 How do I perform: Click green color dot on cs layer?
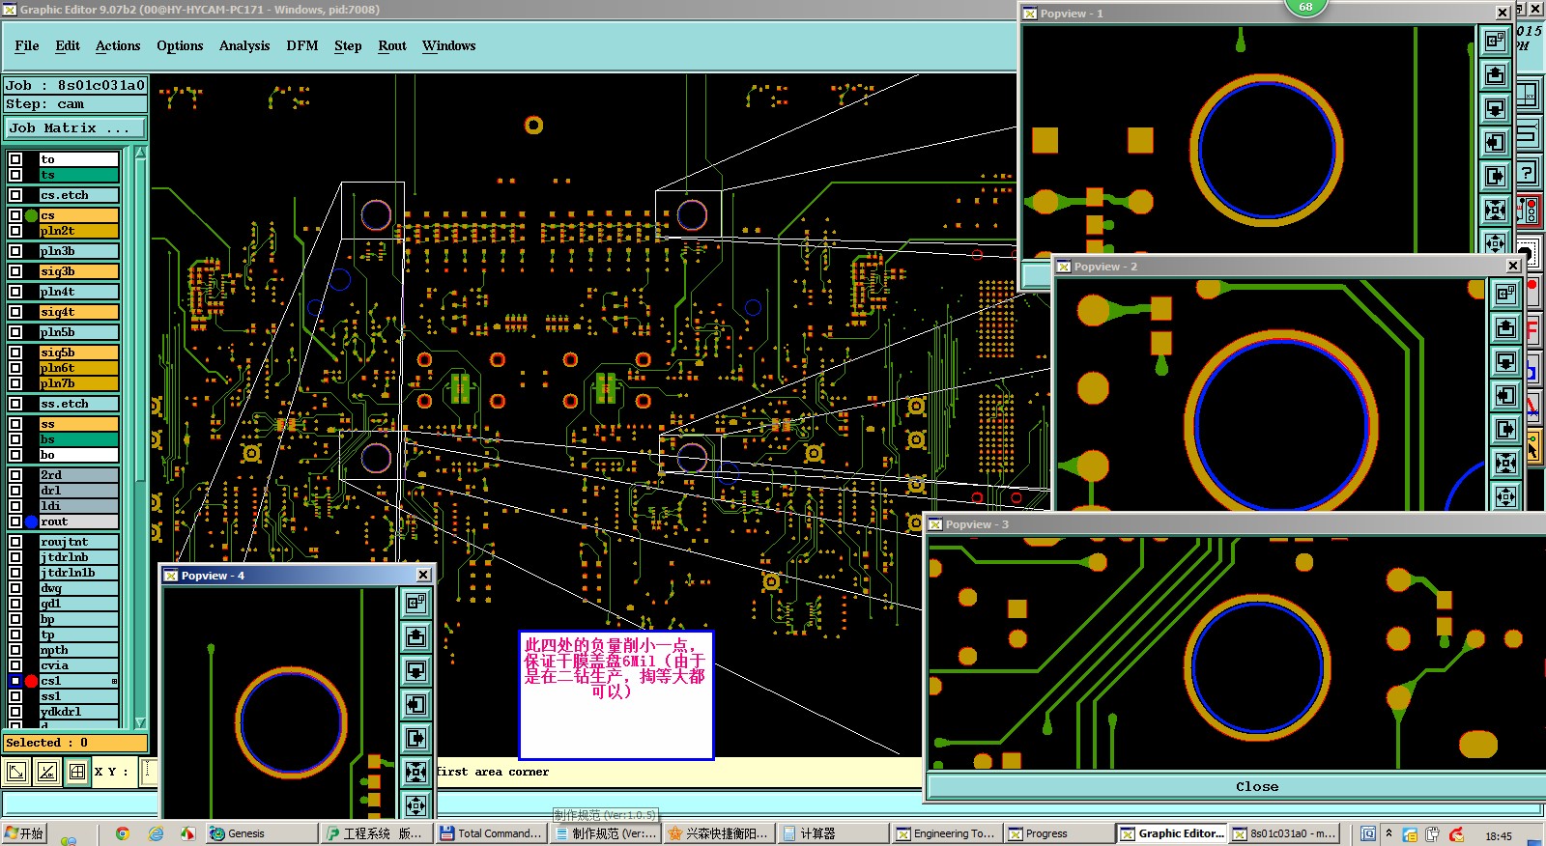(x=31, y=215)
